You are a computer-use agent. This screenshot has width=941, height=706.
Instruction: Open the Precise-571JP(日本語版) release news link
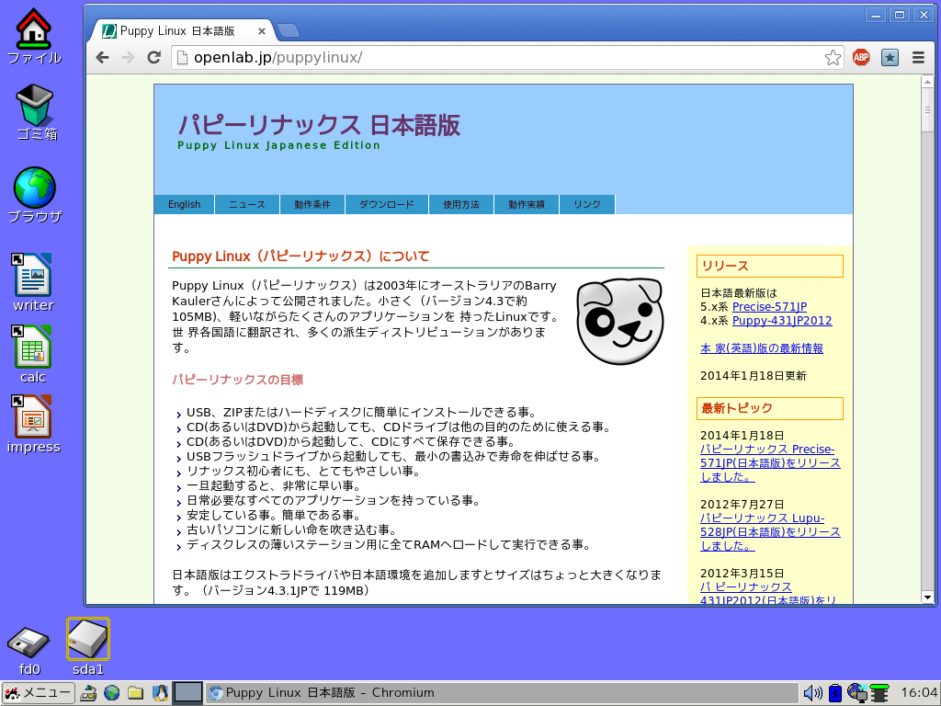[x=770, y=463]
